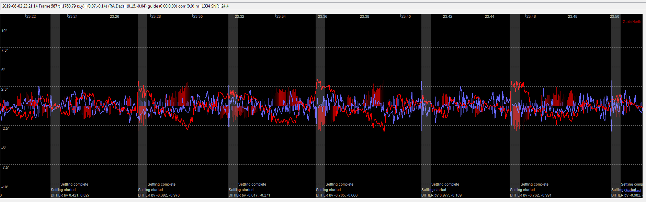The height and width of the screenshot is (202, 646).
Task: Click Settling complete near DITHER by -0.762
Action: pos(534,184)
